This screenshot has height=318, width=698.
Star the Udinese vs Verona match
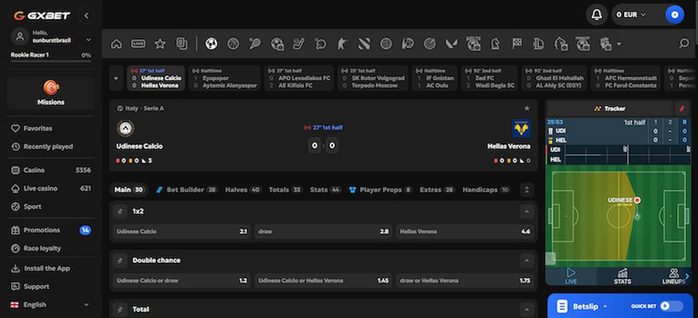[527, 108]
